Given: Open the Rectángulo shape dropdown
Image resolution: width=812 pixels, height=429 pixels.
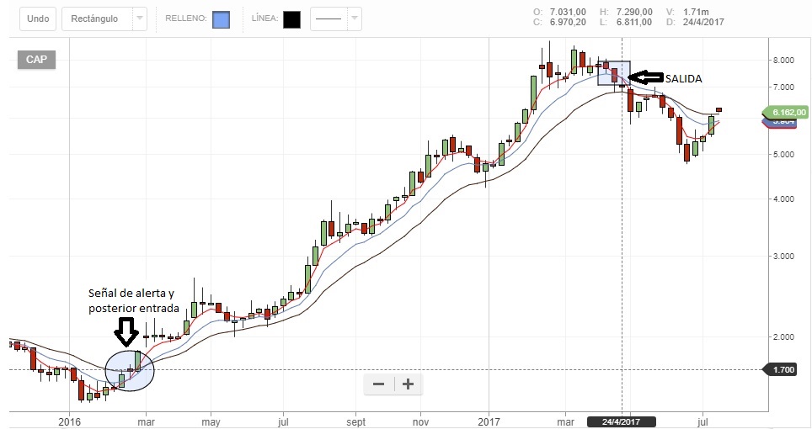Looking at the screenshot, I should 104,19.
